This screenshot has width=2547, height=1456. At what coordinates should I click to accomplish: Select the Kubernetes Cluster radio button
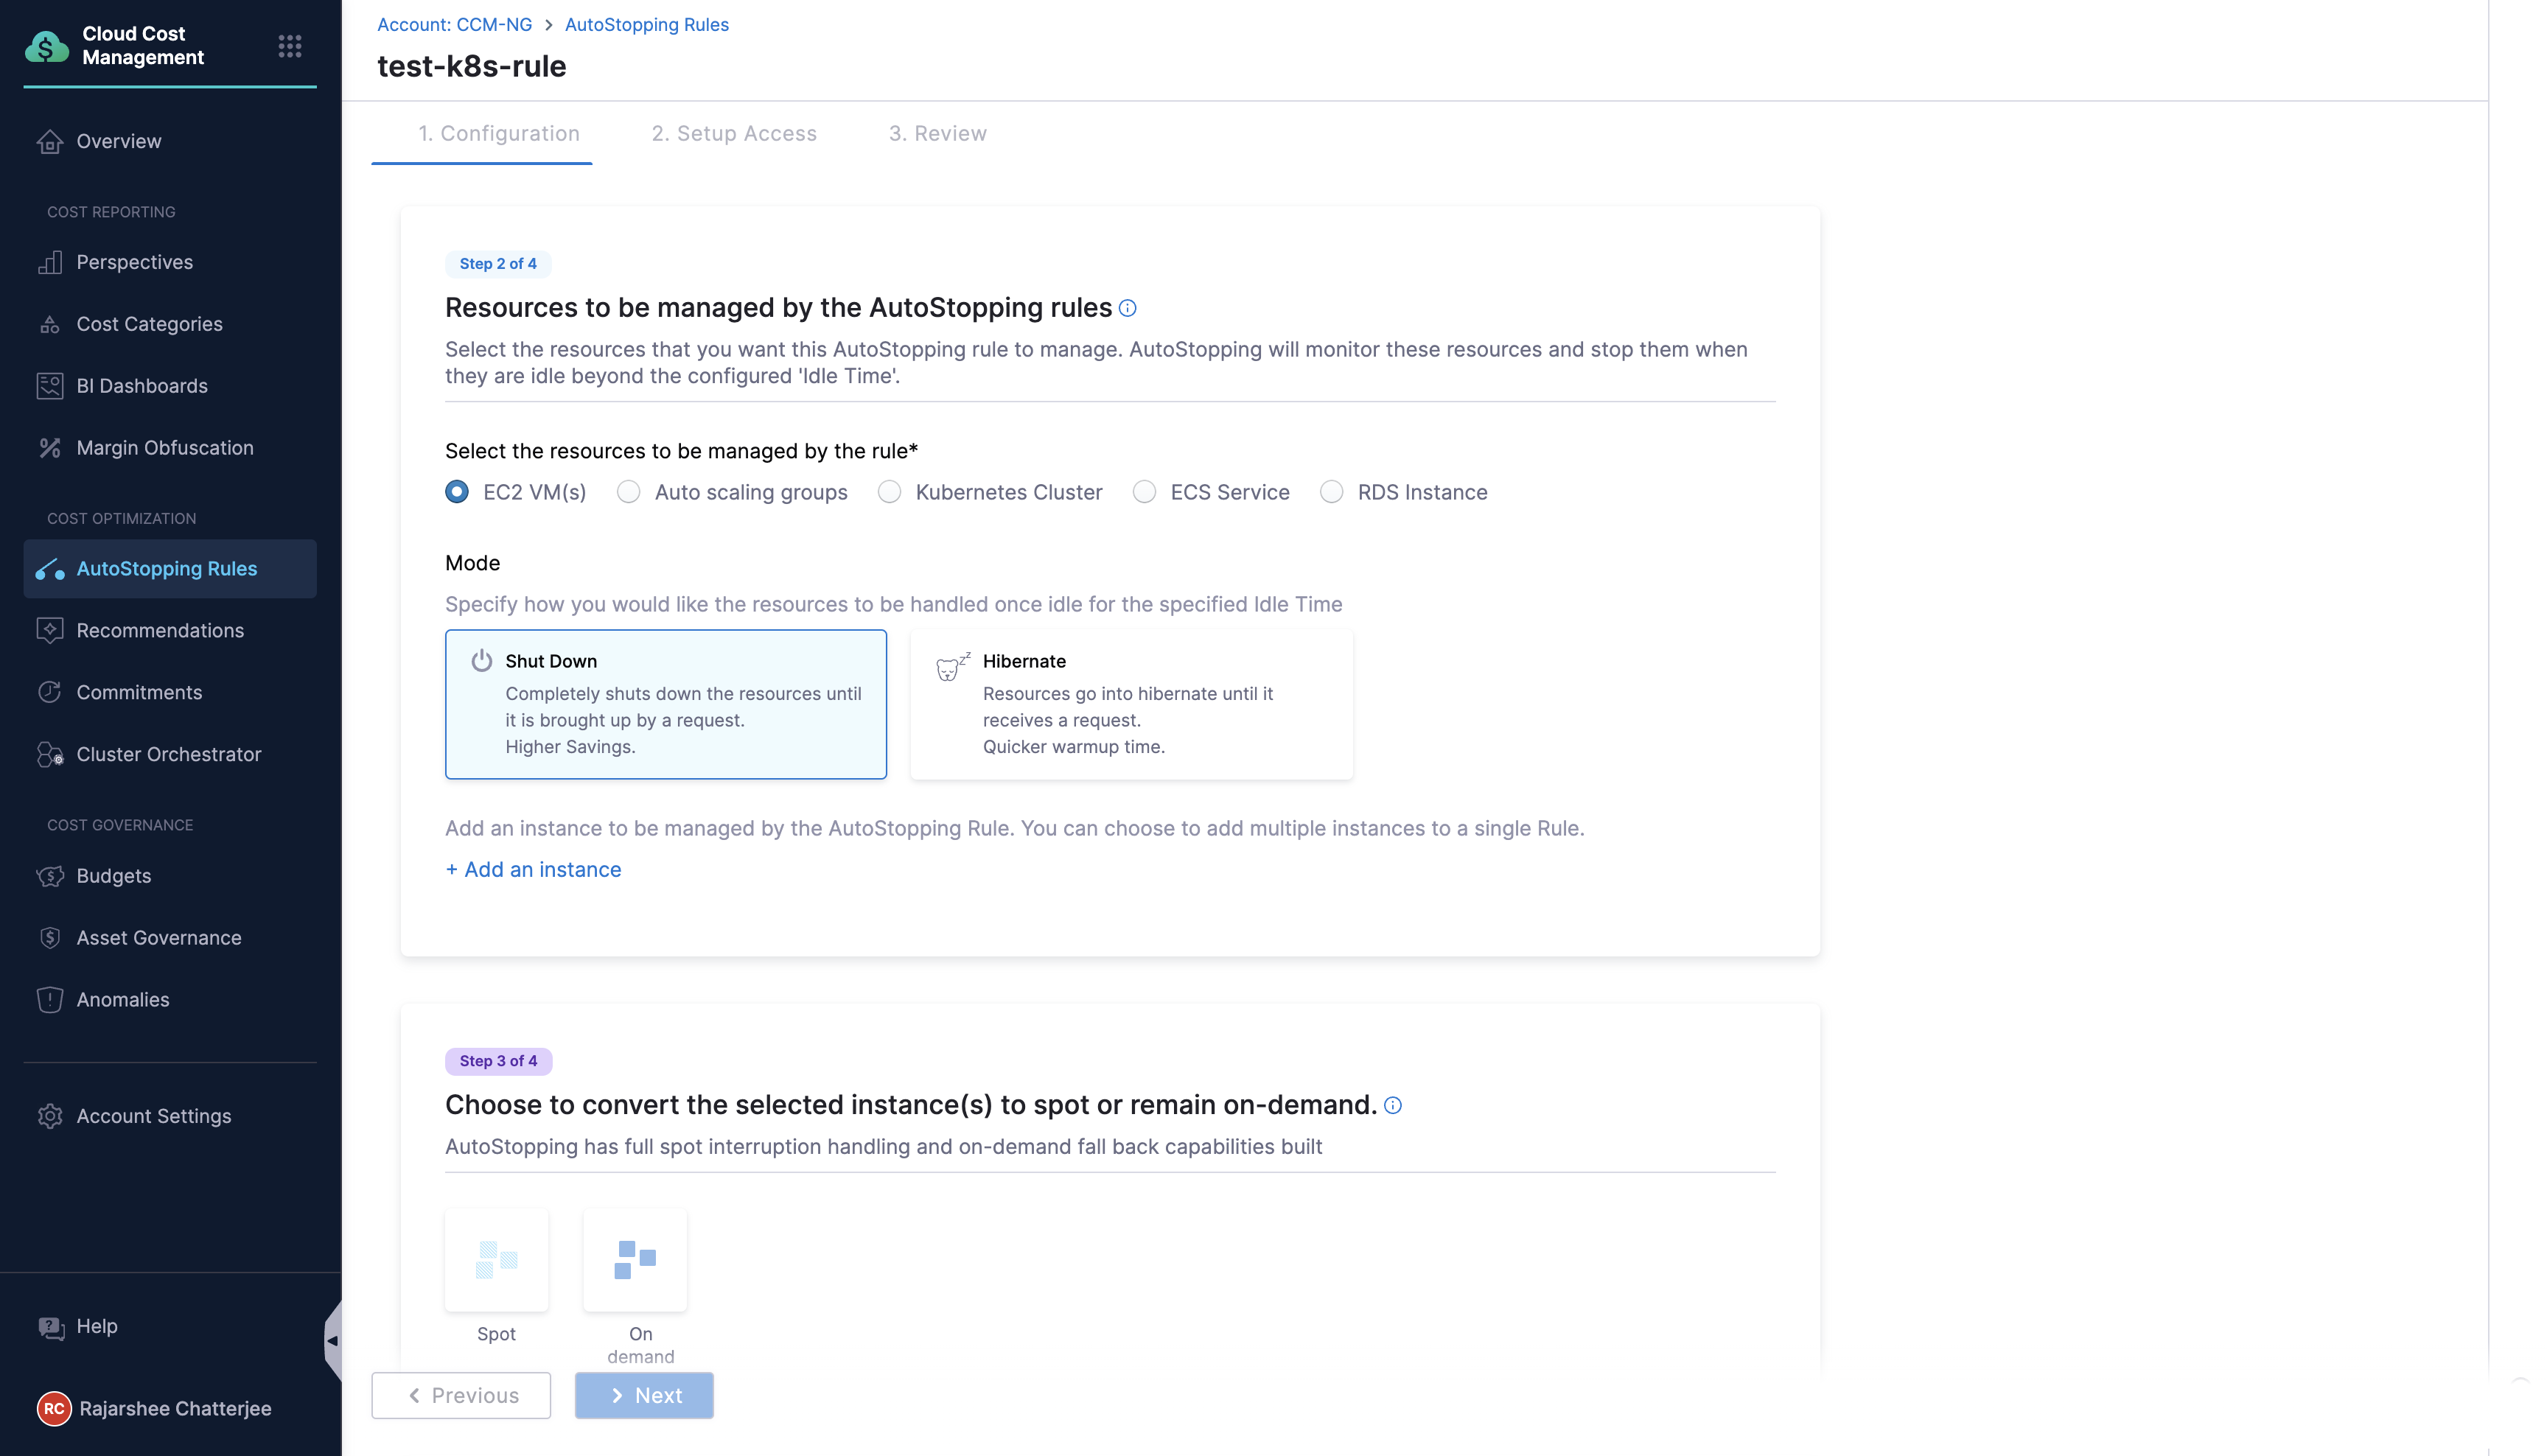click(x=889, y=492)
